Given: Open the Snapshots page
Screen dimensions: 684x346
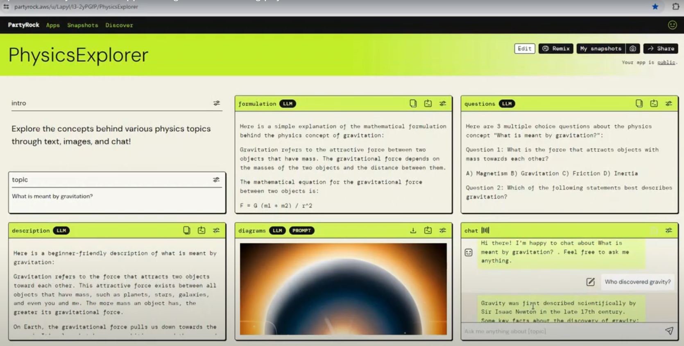Looking at the screenshot, I should (83, 25).
